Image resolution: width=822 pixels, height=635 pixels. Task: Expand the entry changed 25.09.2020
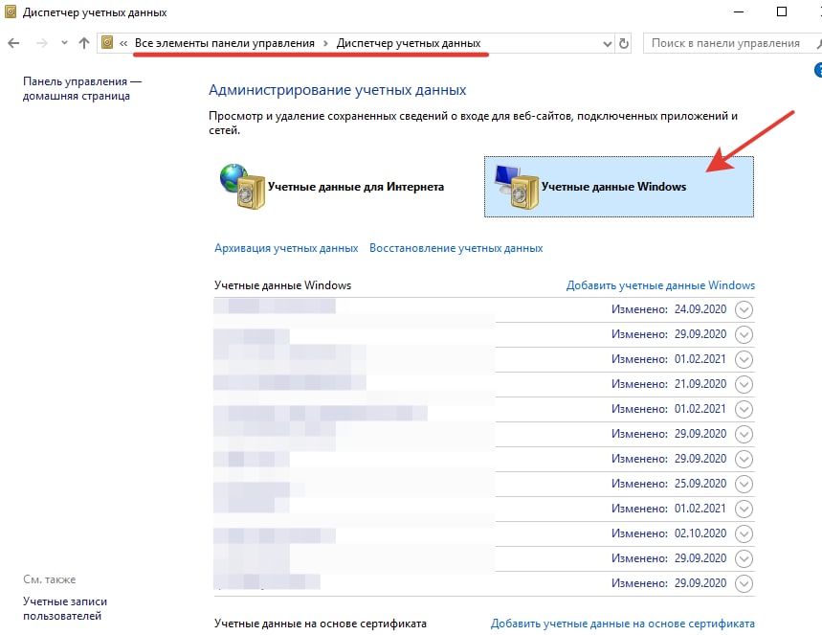pyautogui.click(x=744, y=484)
